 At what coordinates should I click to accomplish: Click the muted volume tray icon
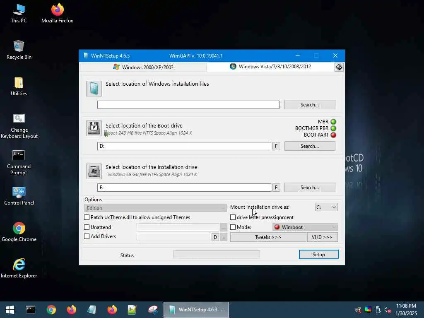388,310
